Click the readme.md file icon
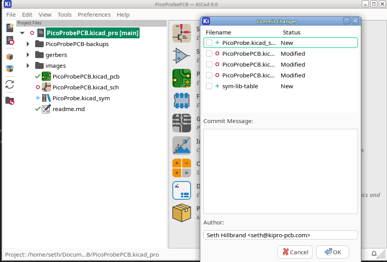This screenshot has height=262, width=387. 46,109
